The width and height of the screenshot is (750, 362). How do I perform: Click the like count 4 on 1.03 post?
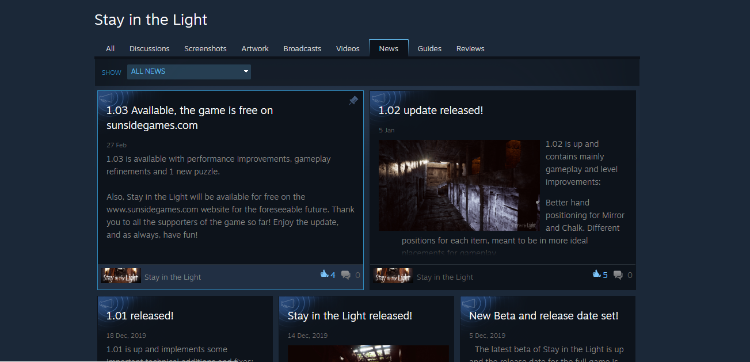(333, 275)
